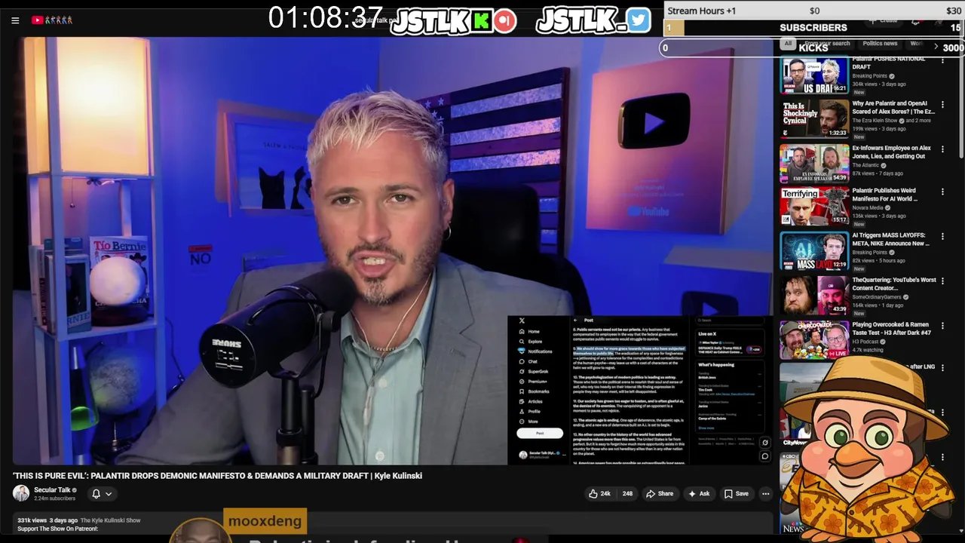Viewport: 965px width, 543px height.
Task: Click the back arrow next to Post header
Action: point(575,321)
